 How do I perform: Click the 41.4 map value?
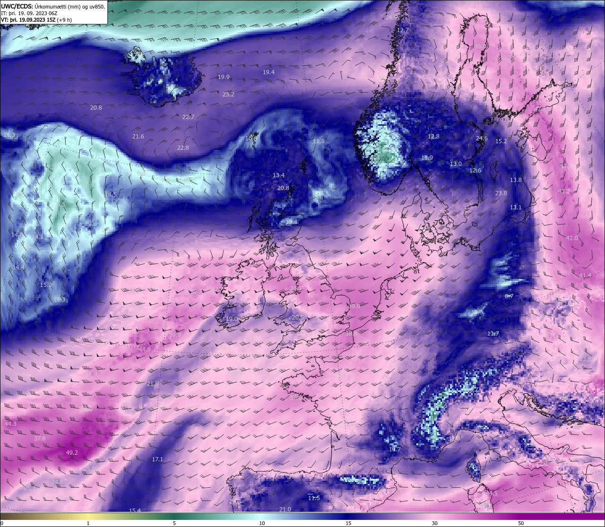(x=585, y=275)
